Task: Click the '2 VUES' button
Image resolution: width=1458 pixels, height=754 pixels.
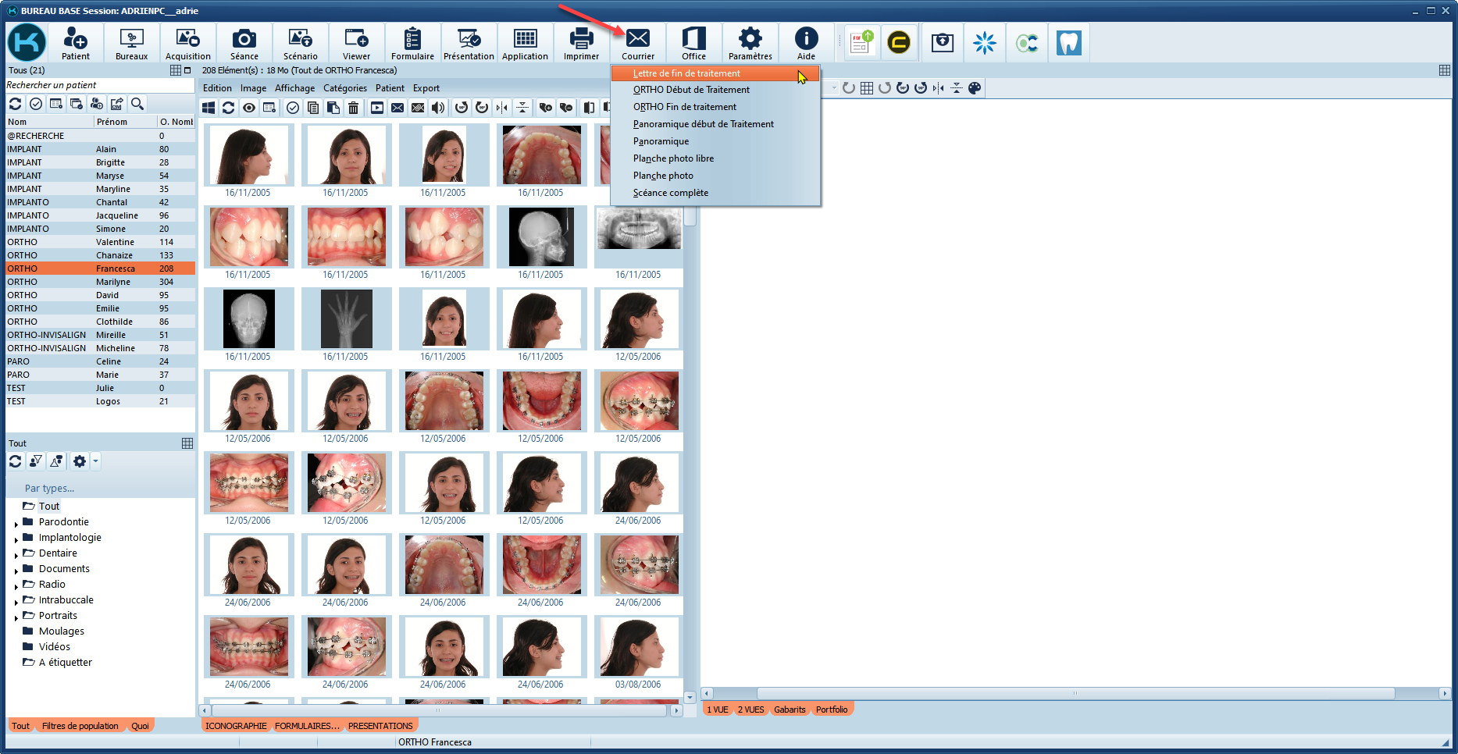Action: (x=750, y=710)
